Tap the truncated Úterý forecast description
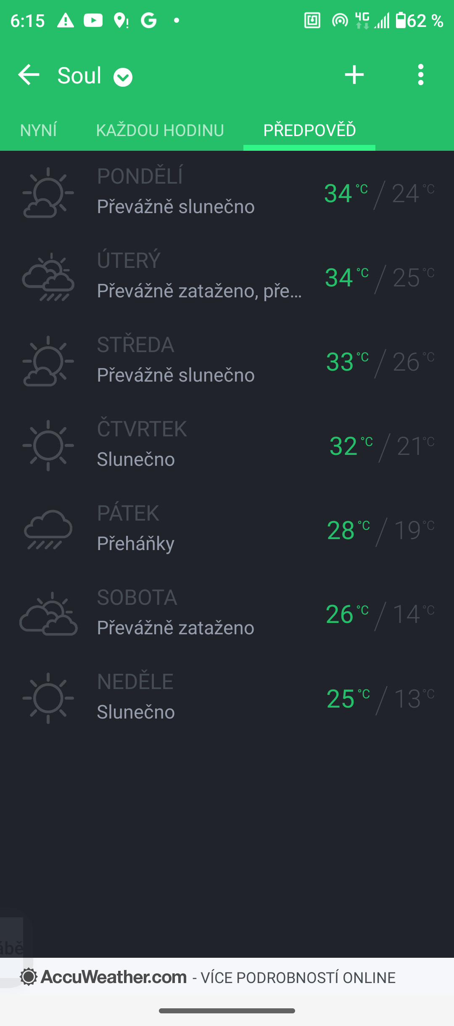 [199, 291]
